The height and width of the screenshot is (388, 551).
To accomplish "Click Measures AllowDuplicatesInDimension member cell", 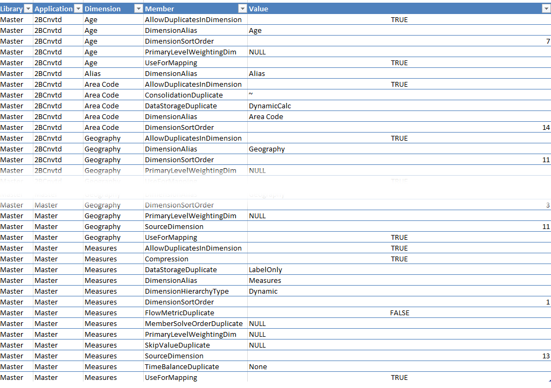I will tap(196, 248).
